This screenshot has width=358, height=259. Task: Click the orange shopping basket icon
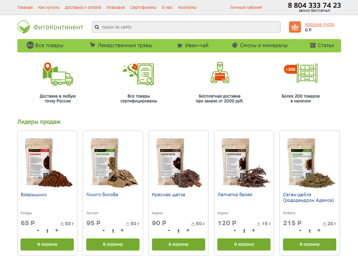(x=295, y=27)
